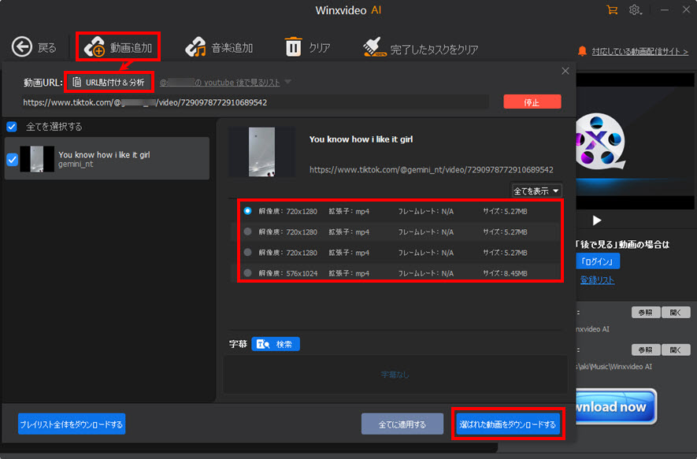Screen dimensions: 697x459
Task: Click the Download now button
Action: [616, 406]
